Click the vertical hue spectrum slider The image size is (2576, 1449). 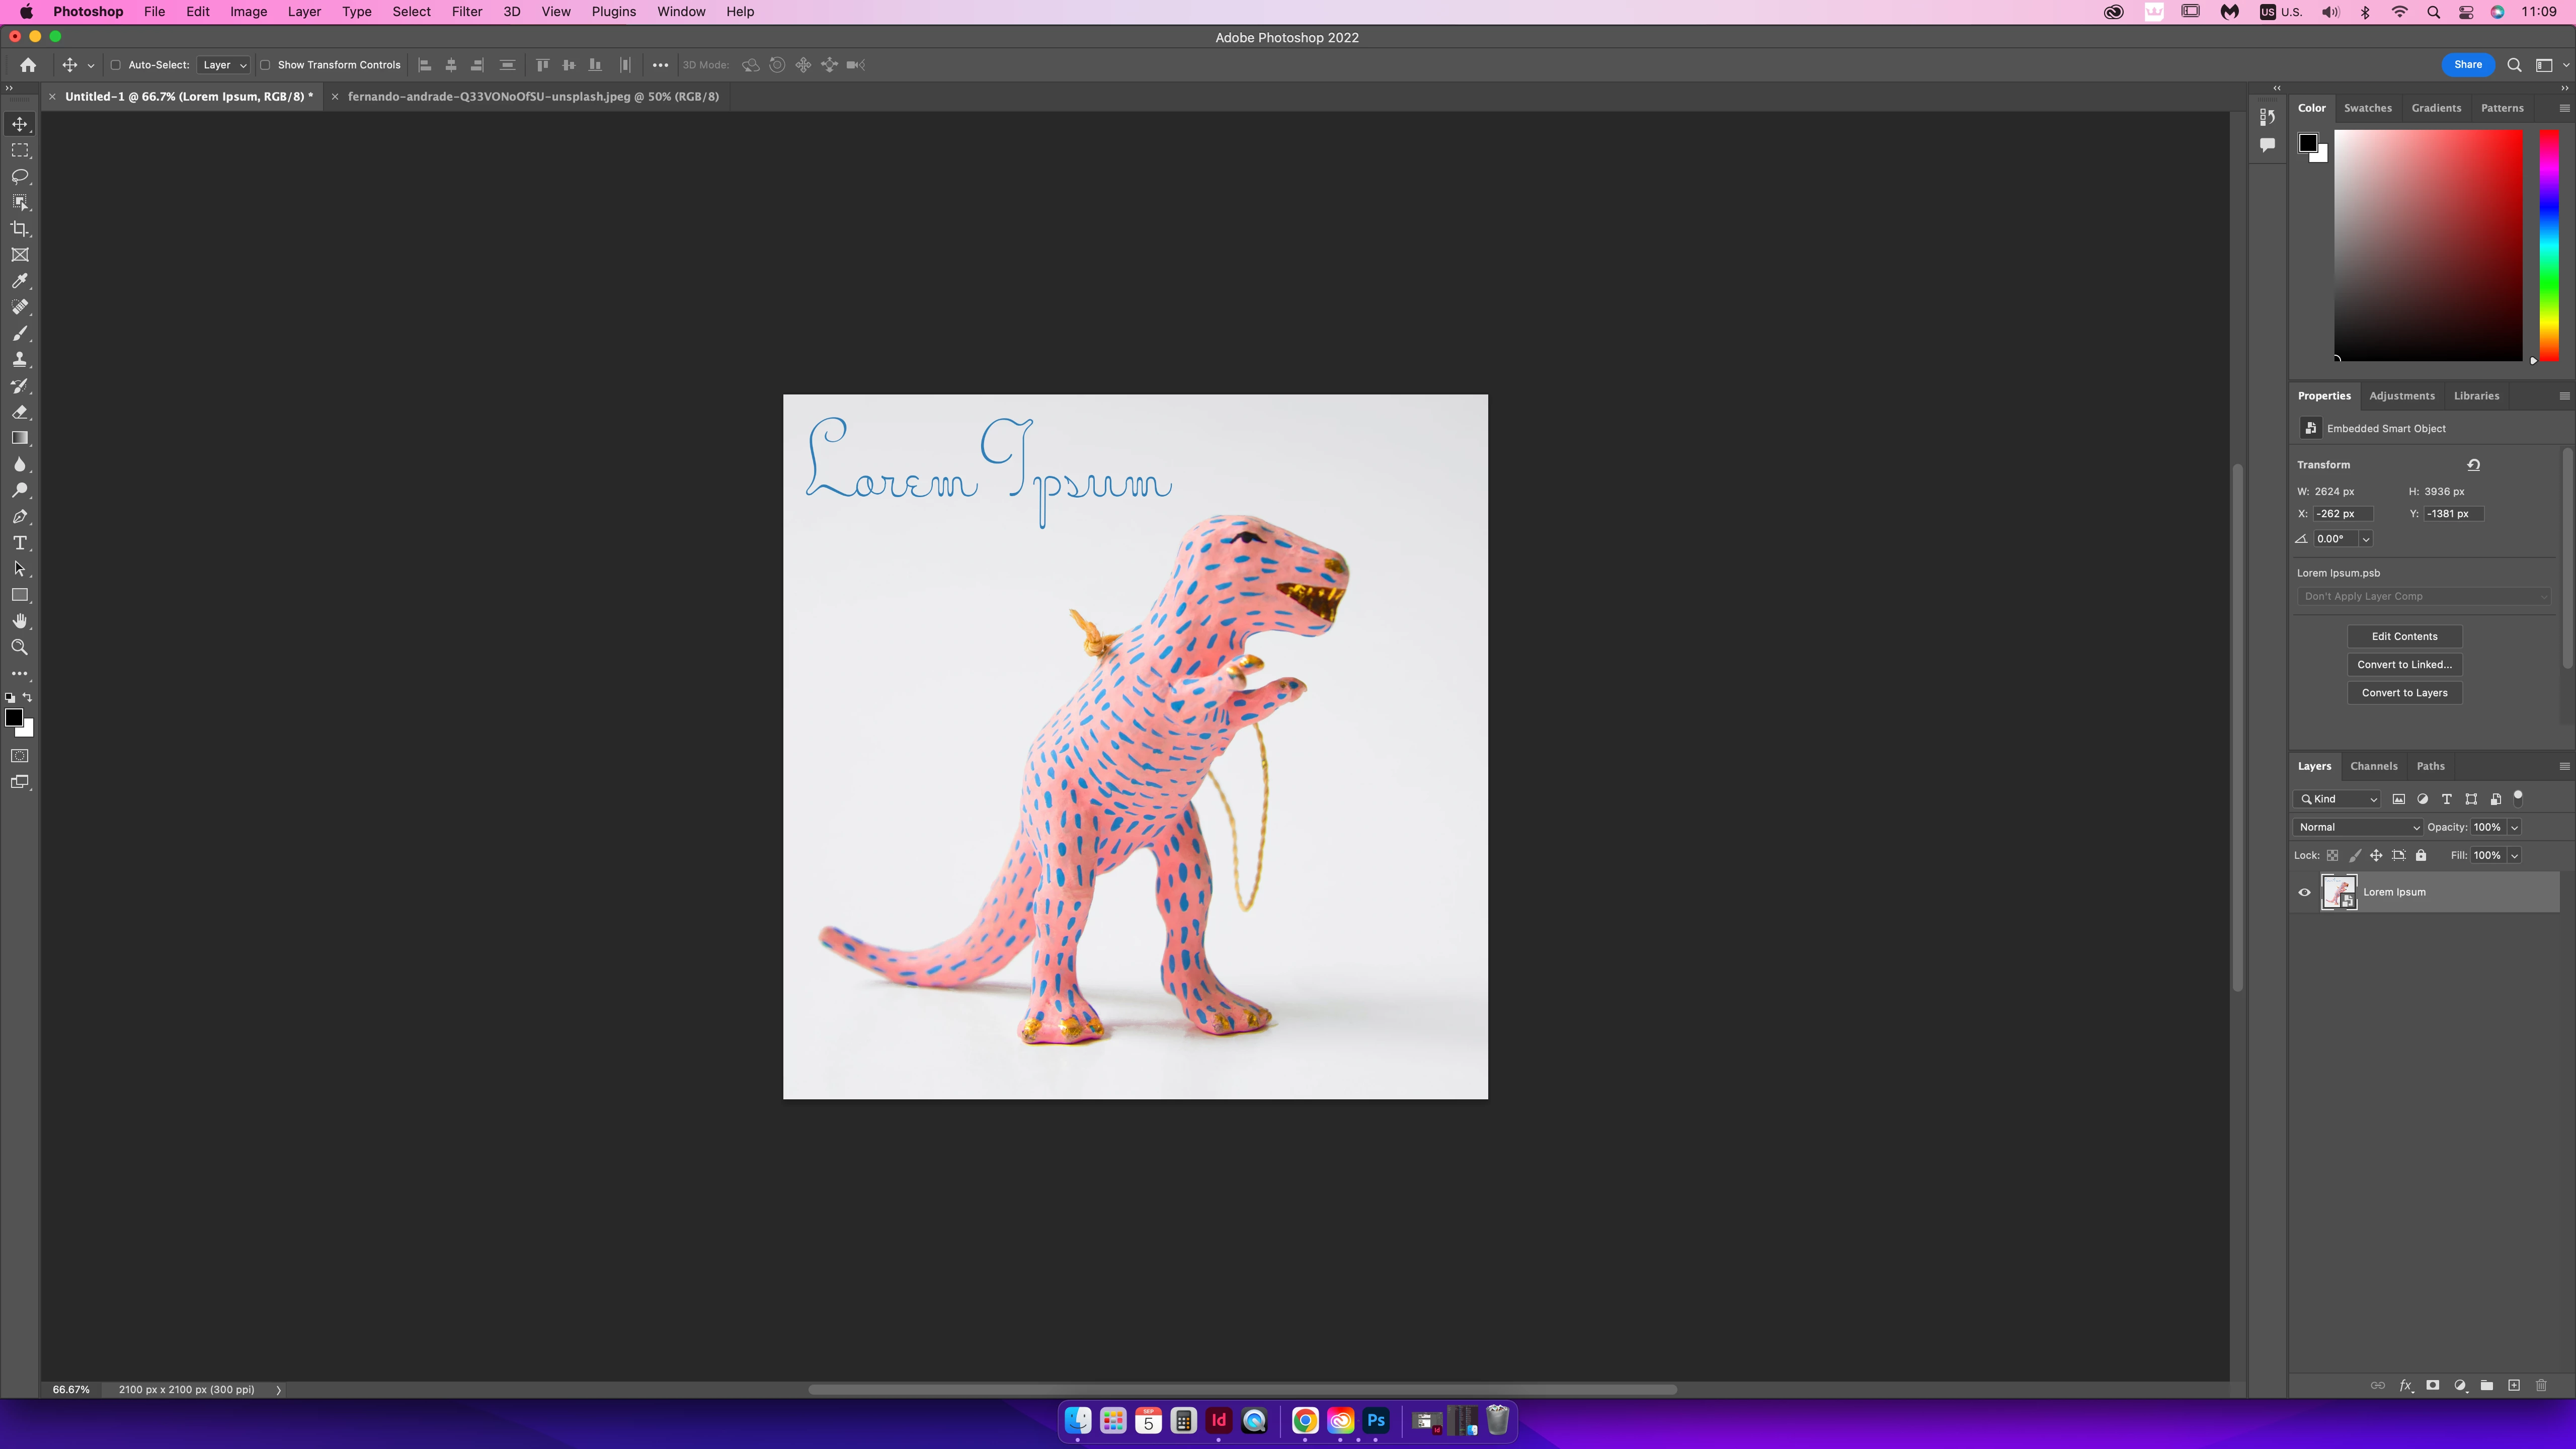click(2549, 245)
